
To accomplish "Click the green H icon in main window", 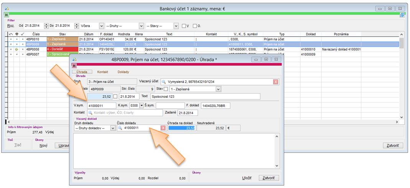I will [6, 15].
